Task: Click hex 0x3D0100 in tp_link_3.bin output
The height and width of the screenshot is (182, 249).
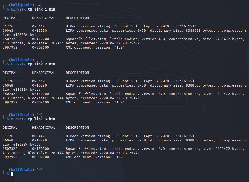Action: pyautogui.click(x=41, y=157)
